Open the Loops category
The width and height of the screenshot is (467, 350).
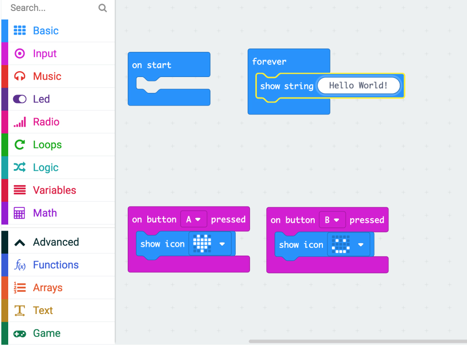tap(58, 144)
